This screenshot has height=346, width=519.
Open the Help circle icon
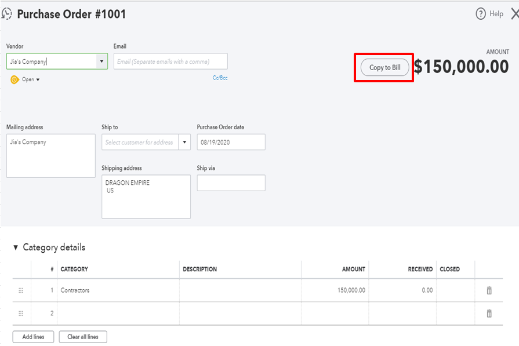(x=480, y=14)
